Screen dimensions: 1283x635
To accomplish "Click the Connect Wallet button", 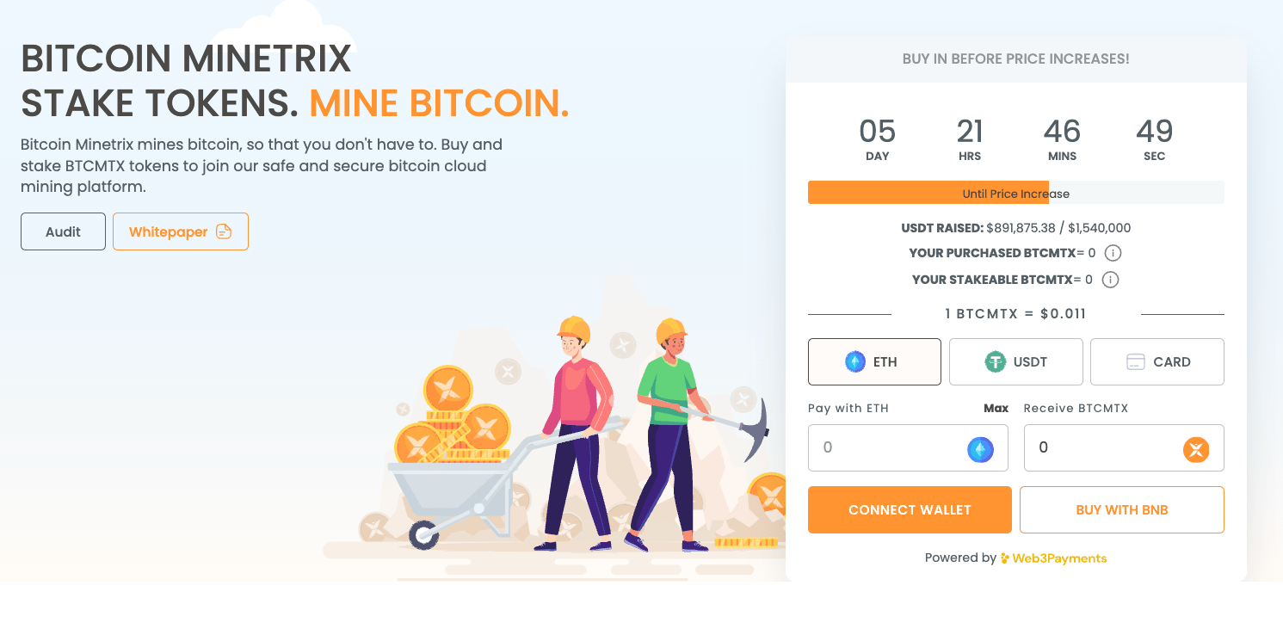I will (910, 509).
